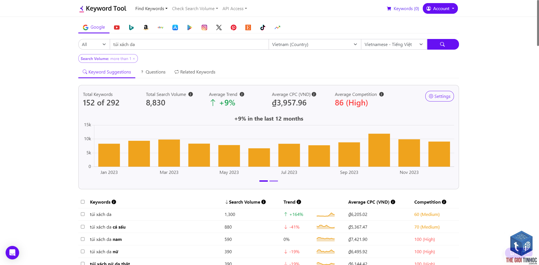
Task: Open the Settings button in summary panel
Action: (x=440, y=96)
